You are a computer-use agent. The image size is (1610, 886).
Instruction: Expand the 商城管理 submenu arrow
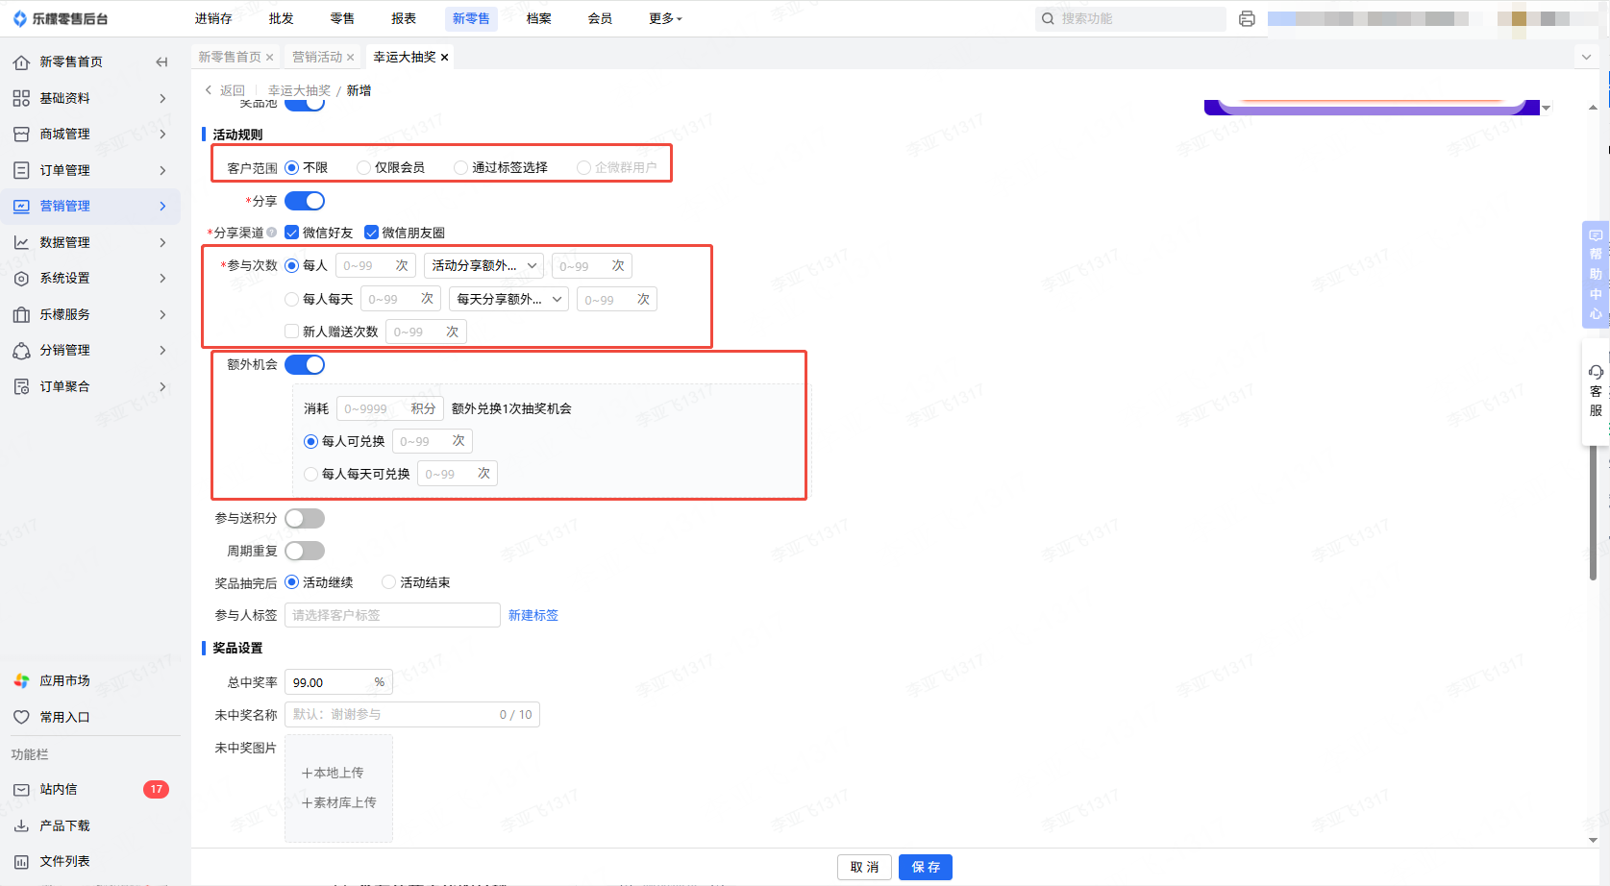pos(162,135)
